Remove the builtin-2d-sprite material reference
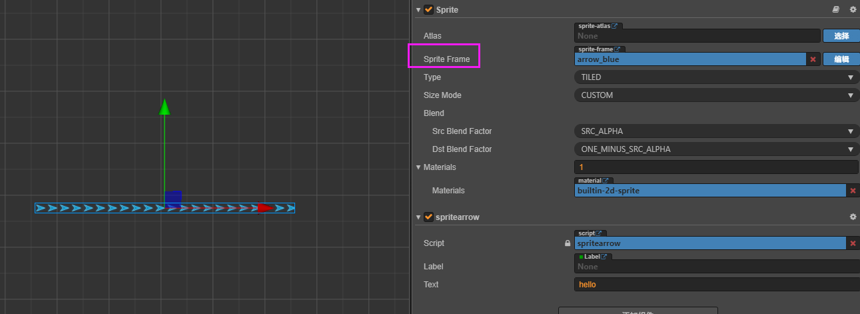Image resolution: width=860 pixels, height=314 pixels. coord(853,191)
